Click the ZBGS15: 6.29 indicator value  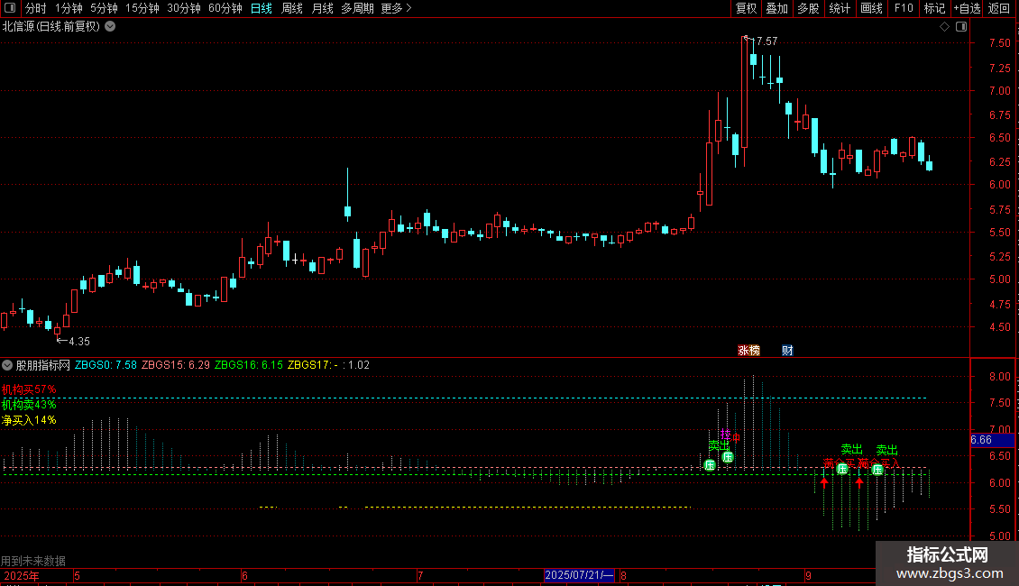click(176, 365)
